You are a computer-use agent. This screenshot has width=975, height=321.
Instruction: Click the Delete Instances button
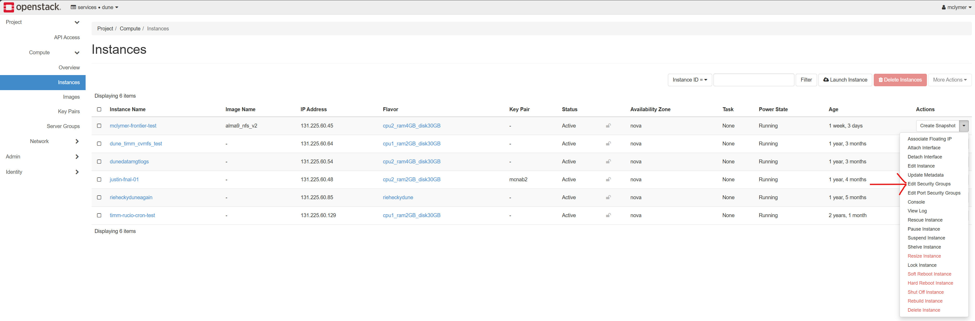coord(900,80)
